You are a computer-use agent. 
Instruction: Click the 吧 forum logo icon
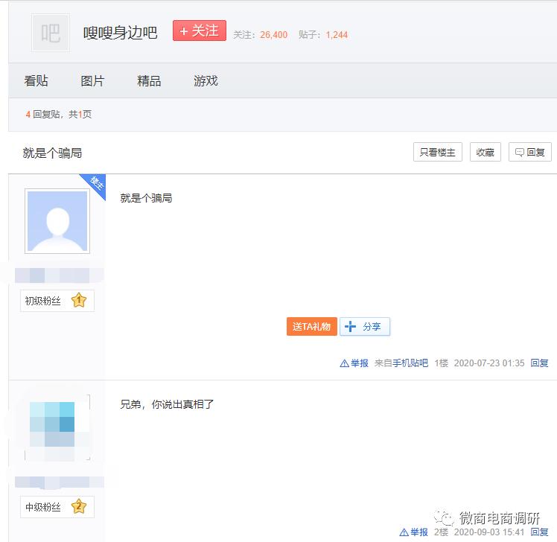[x=51, y=33]
